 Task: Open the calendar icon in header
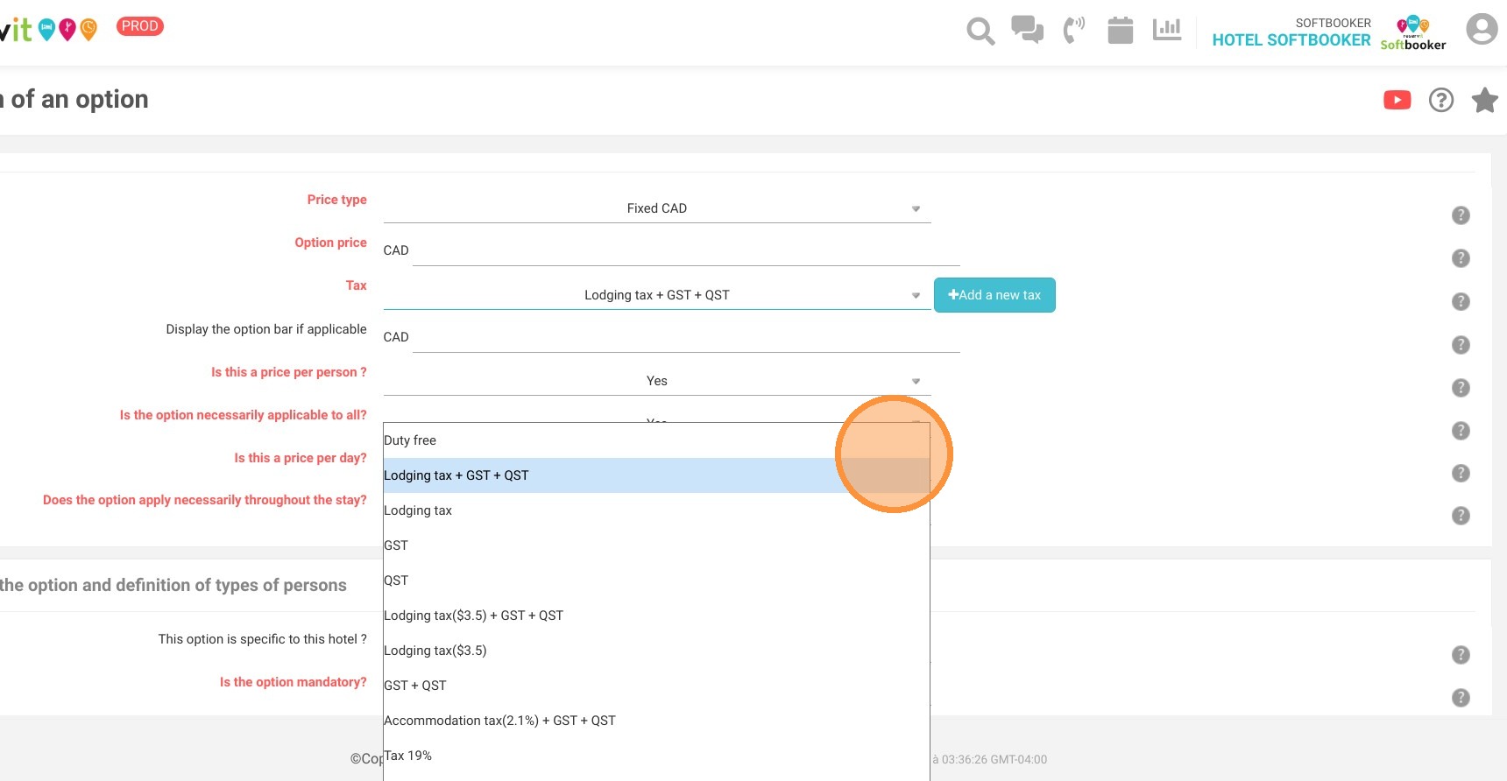pyautogui.click(x=1120, y=30)
